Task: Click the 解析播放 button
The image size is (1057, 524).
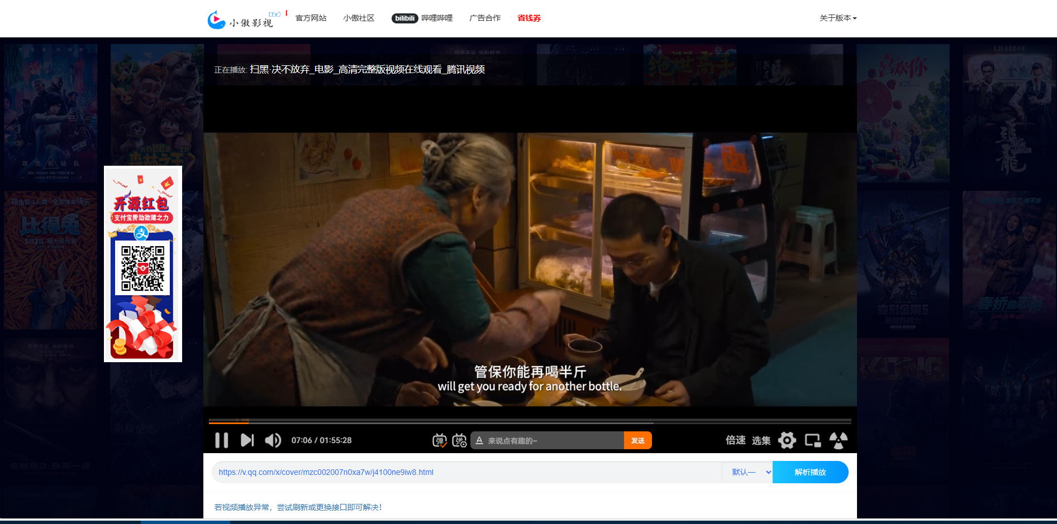Action: point(810,472)
